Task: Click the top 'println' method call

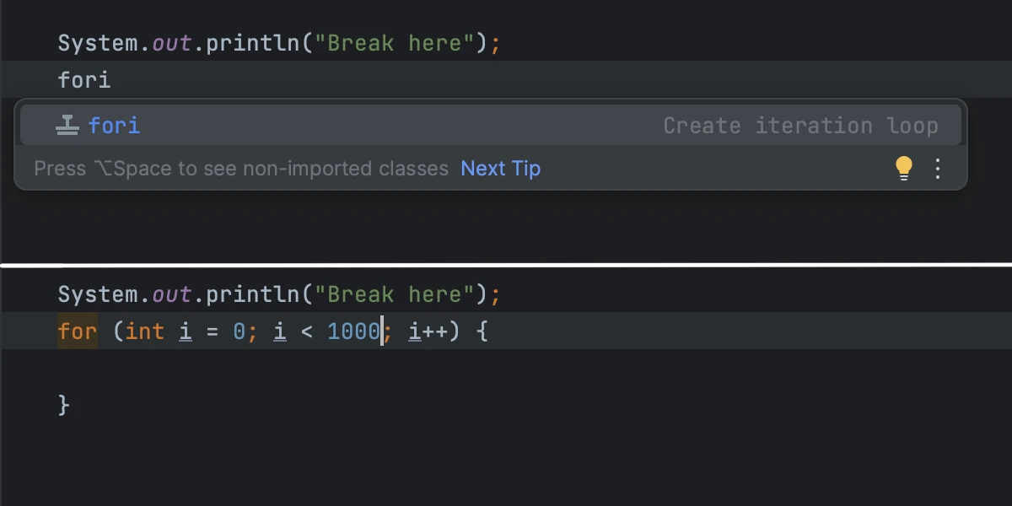Action: [x=253, y=43]
